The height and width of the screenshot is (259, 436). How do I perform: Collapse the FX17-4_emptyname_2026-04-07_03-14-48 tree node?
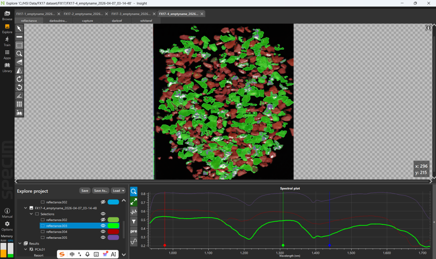(25, 208)
